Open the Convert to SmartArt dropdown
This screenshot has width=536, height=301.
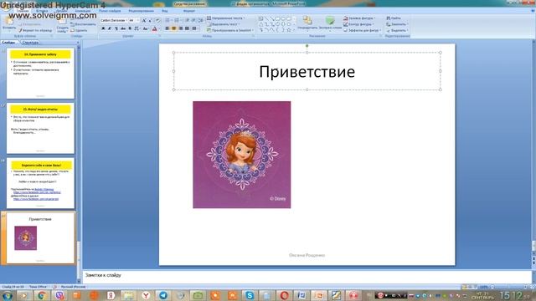tap(230, 30)
